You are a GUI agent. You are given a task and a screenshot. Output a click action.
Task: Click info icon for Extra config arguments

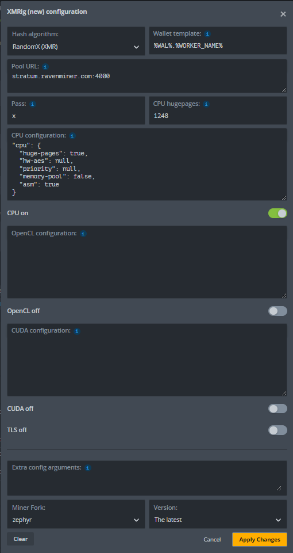tap(88, 468)
